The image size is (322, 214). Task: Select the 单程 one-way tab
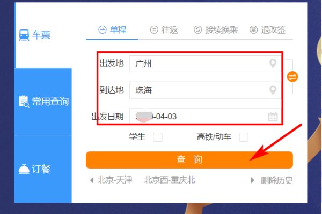point(112,30)
